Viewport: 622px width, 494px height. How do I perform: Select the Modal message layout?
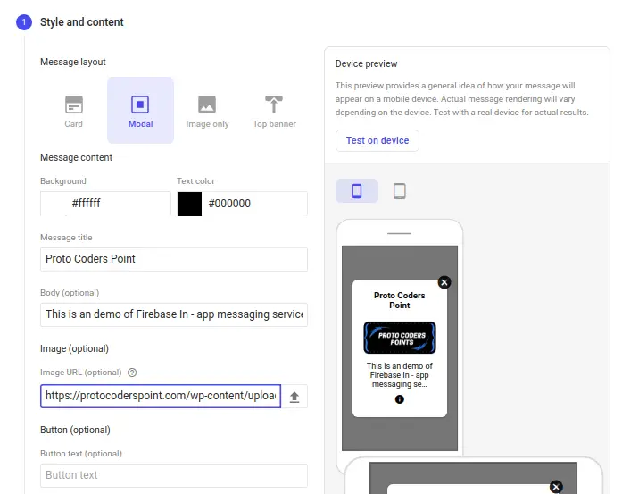coord(140,111)
